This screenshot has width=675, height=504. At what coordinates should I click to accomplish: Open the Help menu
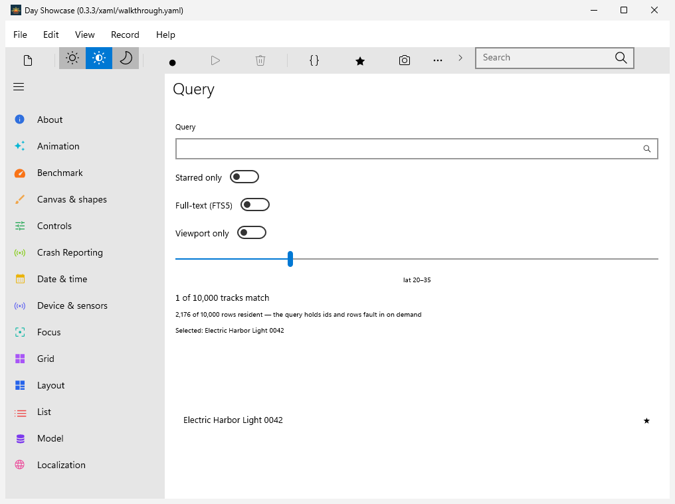(165, 35)
